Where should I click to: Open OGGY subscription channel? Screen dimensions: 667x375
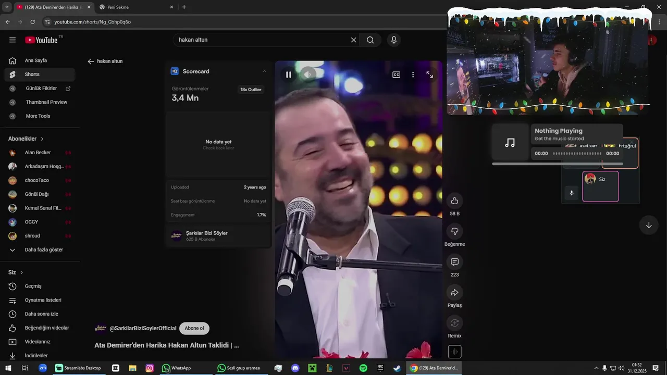pyautogui.click(x=40, y=222)
